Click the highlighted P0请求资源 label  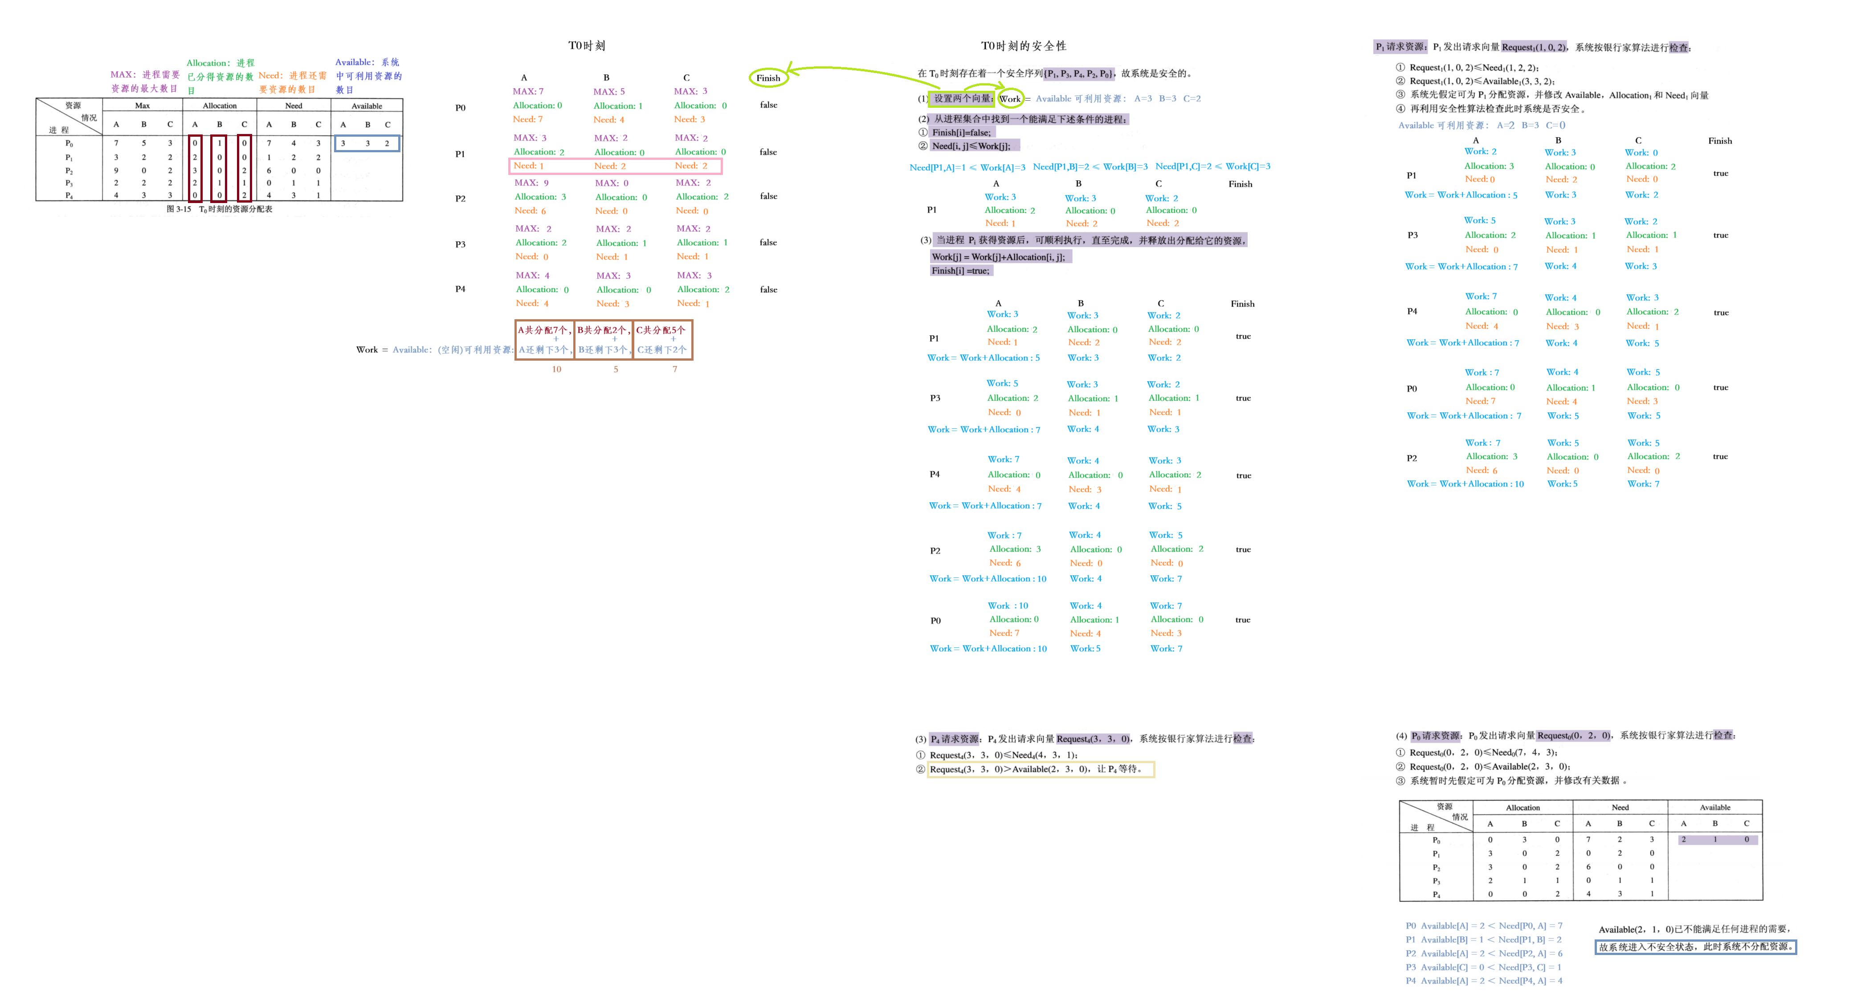click(x=1436, y=736)
